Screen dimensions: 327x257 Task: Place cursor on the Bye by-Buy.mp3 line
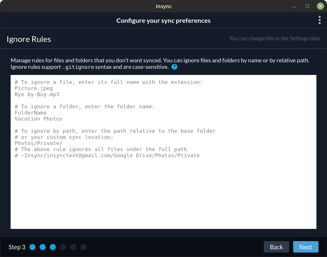37,94
